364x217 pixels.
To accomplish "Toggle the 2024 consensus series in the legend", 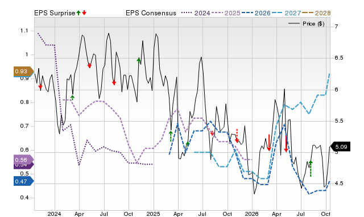I will click(196, 13).
